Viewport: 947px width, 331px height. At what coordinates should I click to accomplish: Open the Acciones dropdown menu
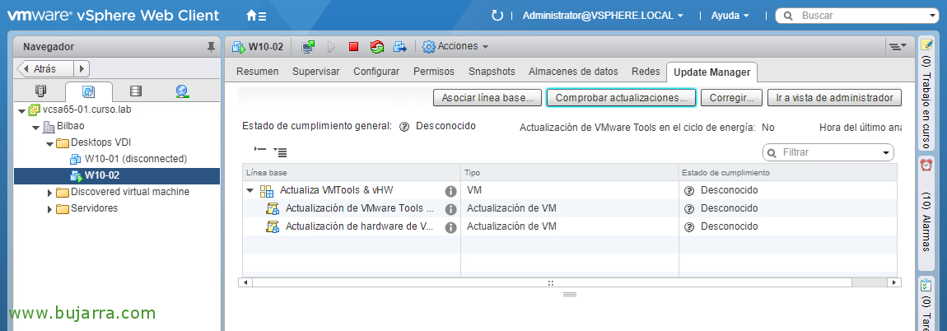point(455,46)
